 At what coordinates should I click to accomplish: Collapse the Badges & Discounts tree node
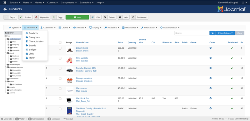click(x=6, y=67)
